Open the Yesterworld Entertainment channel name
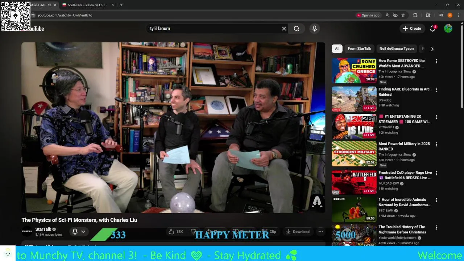The height and width of the screenshot is (261, 464). coord(397,238)
